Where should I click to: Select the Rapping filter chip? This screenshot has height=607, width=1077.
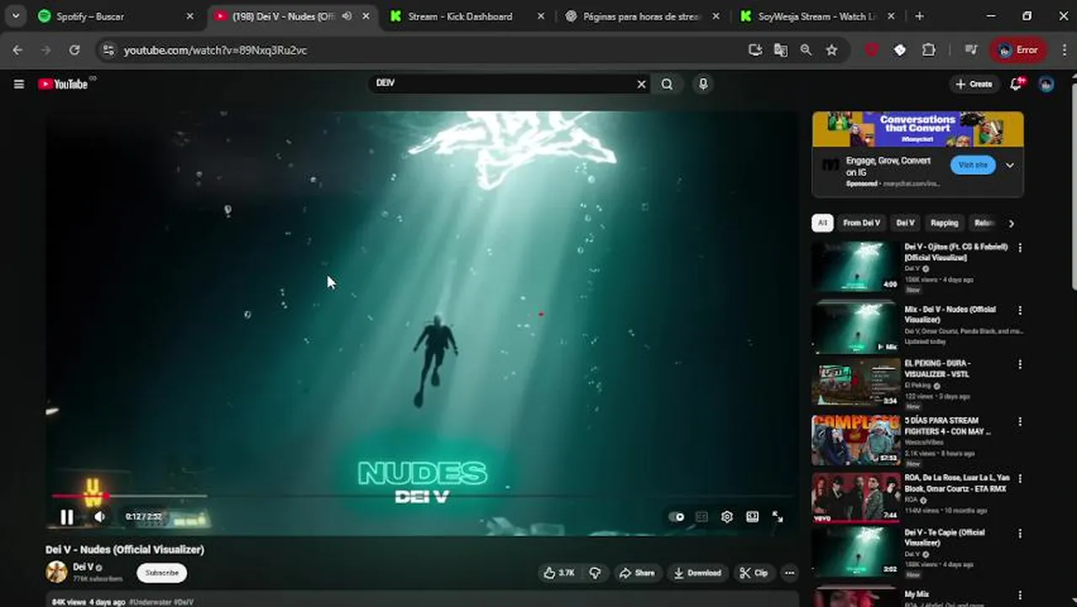[944, 223]
